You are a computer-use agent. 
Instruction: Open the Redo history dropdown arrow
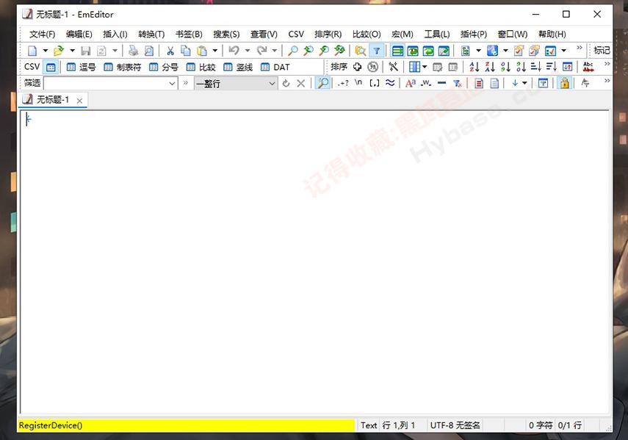pos(275,51)
